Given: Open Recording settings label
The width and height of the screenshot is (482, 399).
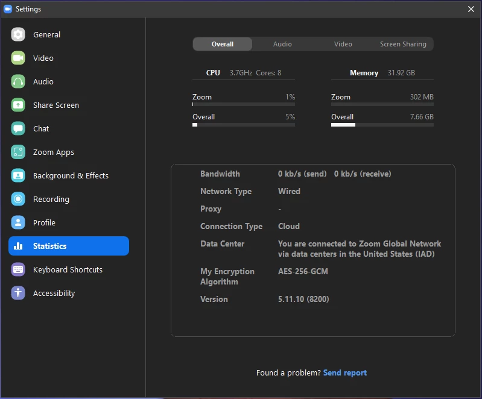Looking at the screenshot, I should point(51,199).
